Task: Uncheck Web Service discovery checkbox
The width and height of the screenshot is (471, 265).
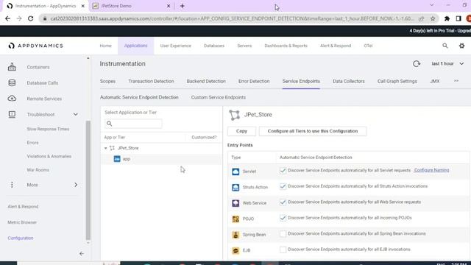Action: pos(283,202)
